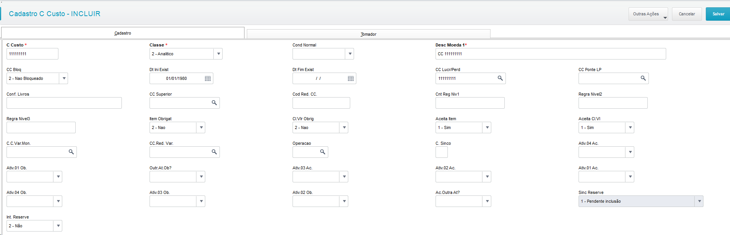Open the Dt Fim Exist calendar picker
This screenshot has width=730, height=235.
(351, 79)
